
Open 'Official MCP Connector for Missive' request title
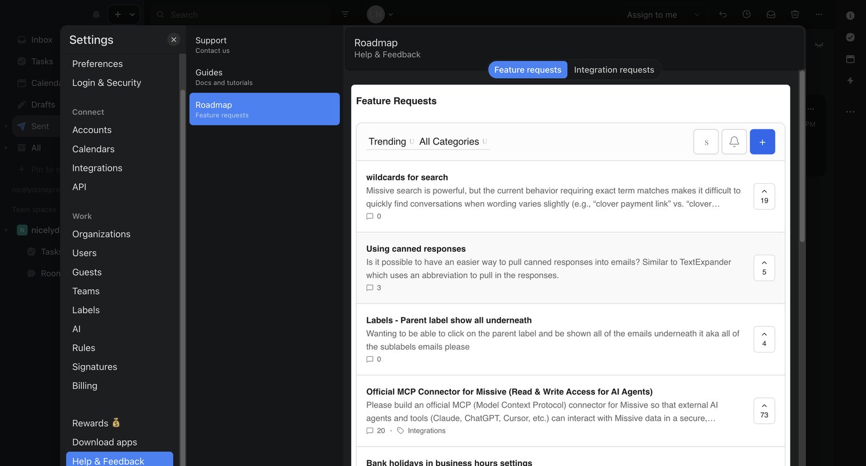tap(509, 392)
